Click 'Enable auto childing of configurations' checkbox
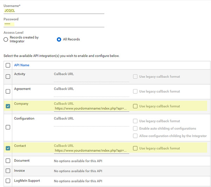Viewport: 211px width, 187px height. 135,128
